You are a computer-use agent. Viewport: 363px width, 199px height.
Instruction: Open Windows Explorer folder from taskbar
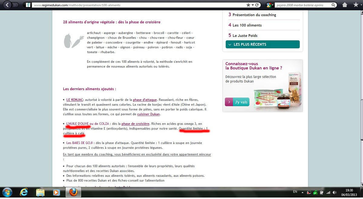(40, 192)
